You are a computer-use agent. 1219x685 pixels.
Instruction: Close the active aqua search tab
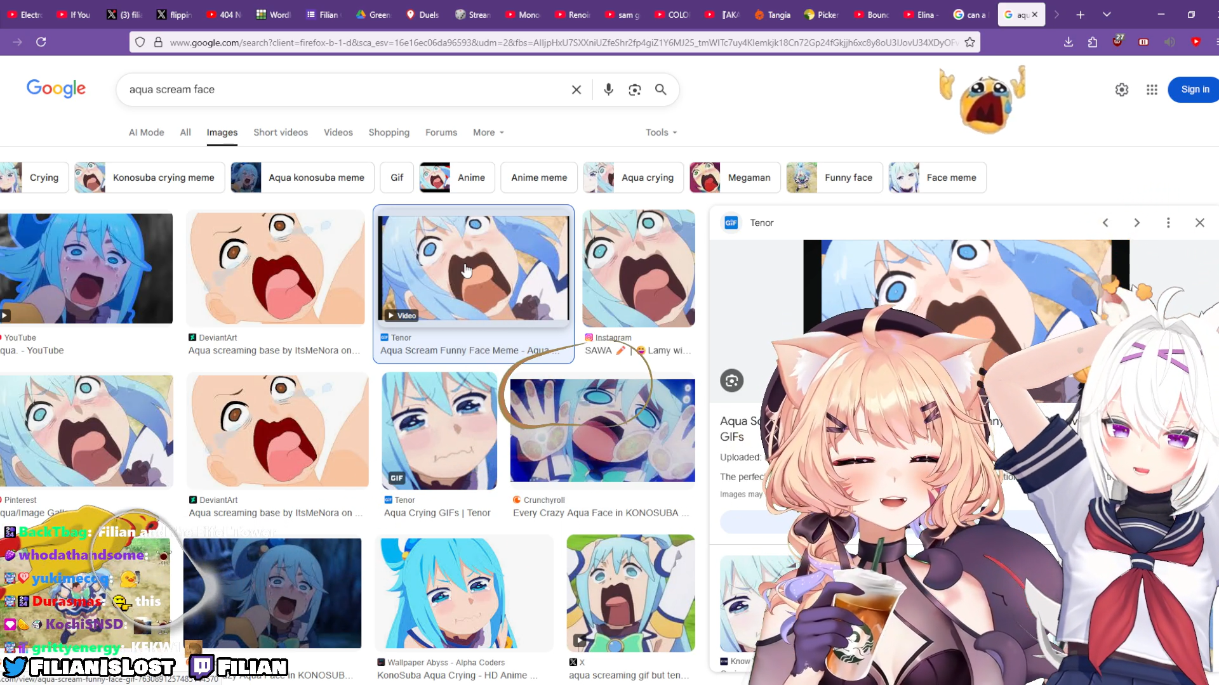(x=1035, y=15)
